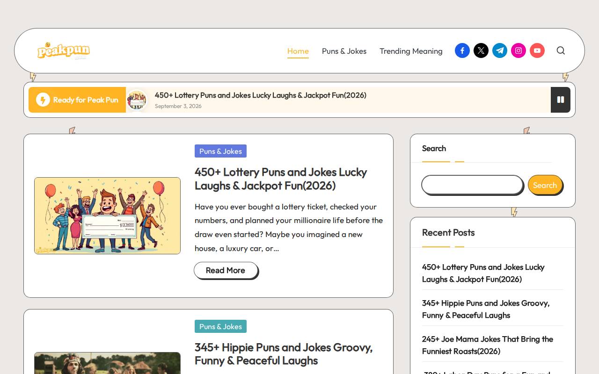Open the Instagram social icon

point(518,50)
